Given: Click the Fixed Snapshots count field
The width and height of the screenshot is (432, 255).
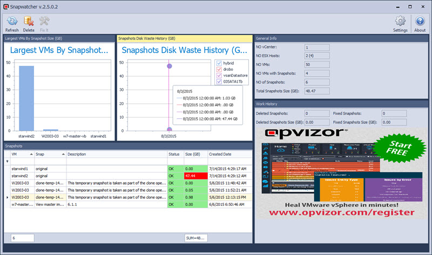Looking at the screenshot, I should pos(394,113).
